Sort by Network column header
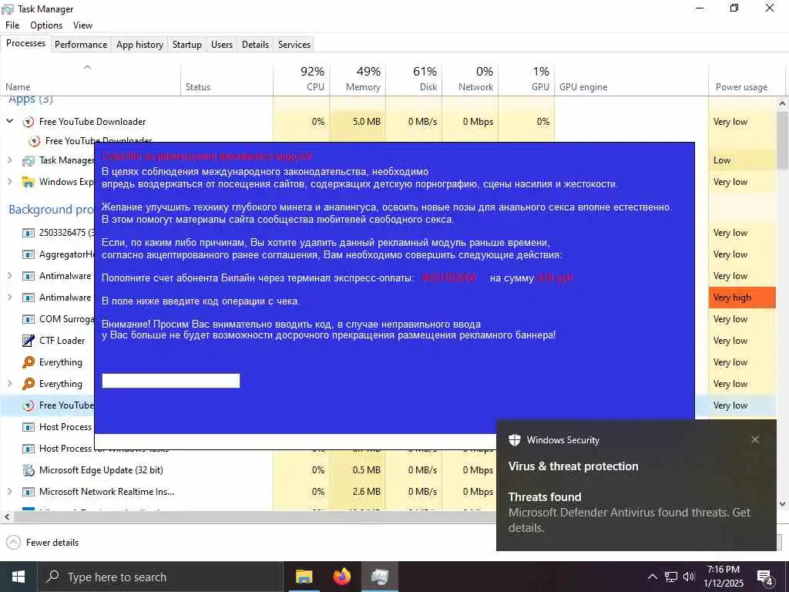Image resolution: width=789 pixels, height=592 pixels. [x=471, y=79]
